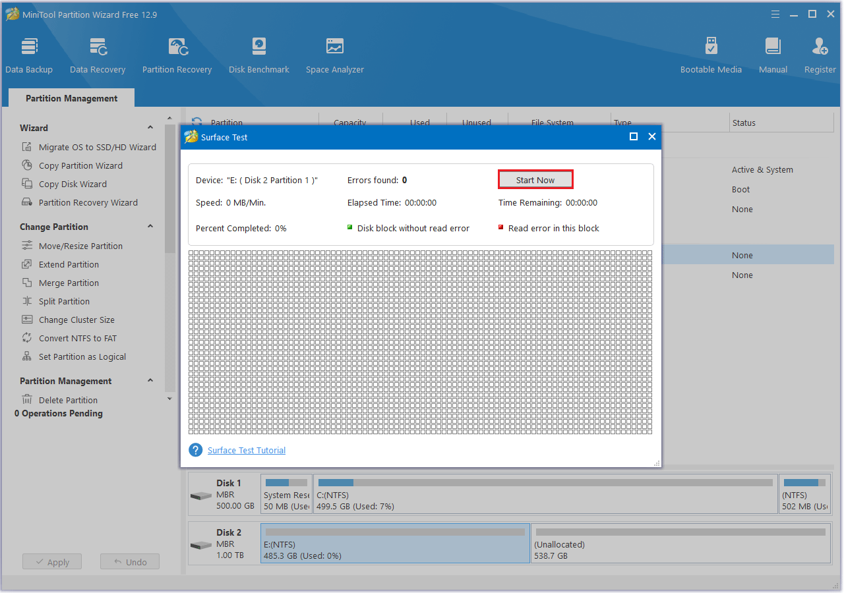Select the System Reserved 50 MB block
Image resolution: width=844 pixels, height=593 pixels.
tap(286, 494)
